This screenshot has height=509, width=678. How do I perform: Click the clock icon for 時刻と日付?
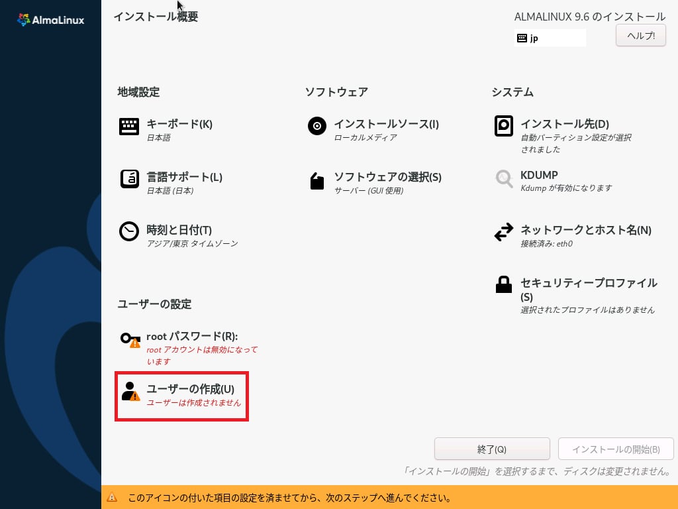point(129,231)
